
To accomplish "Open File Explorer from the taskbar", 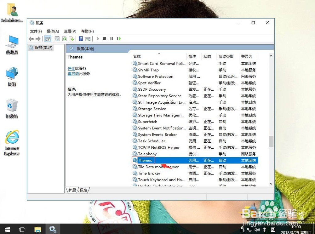I will 37,229.
